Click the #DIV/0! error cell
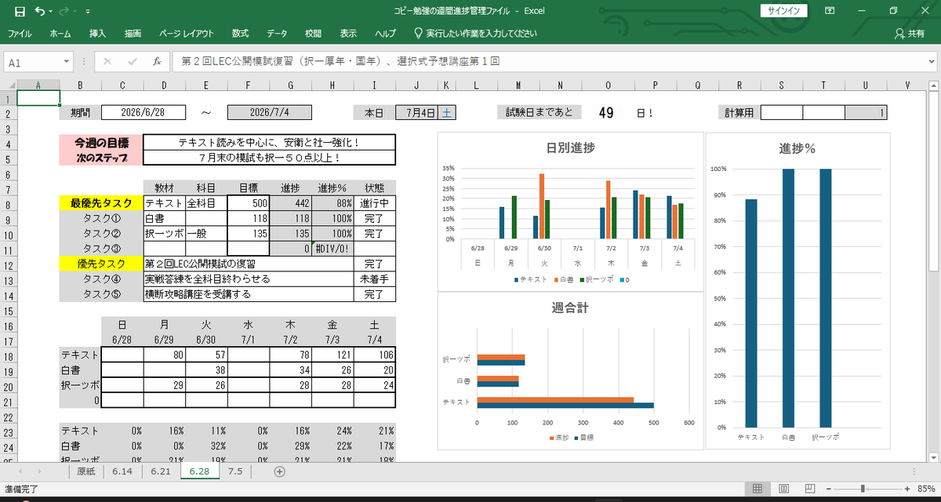941x502 pixels. pyautogui.click(x=332, y=247)
